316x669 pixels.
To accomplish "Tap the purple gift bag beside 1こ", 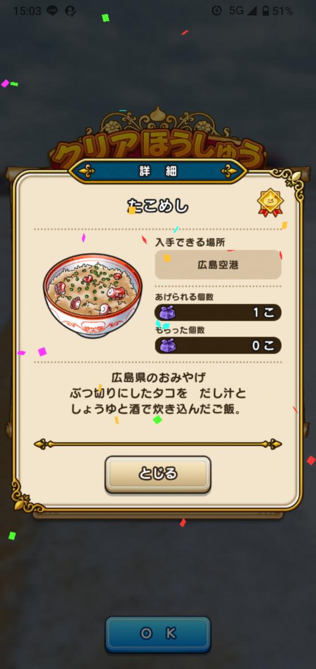I will point(167,313).
